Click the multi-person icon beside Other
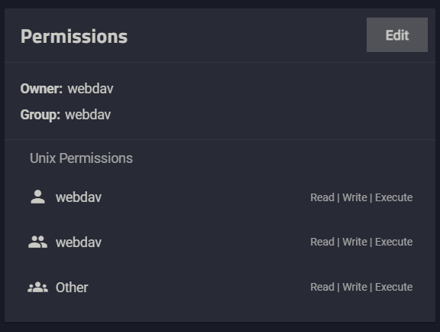Image resolution: width=440 pixels, height=332 pixels. coord(37,287)
